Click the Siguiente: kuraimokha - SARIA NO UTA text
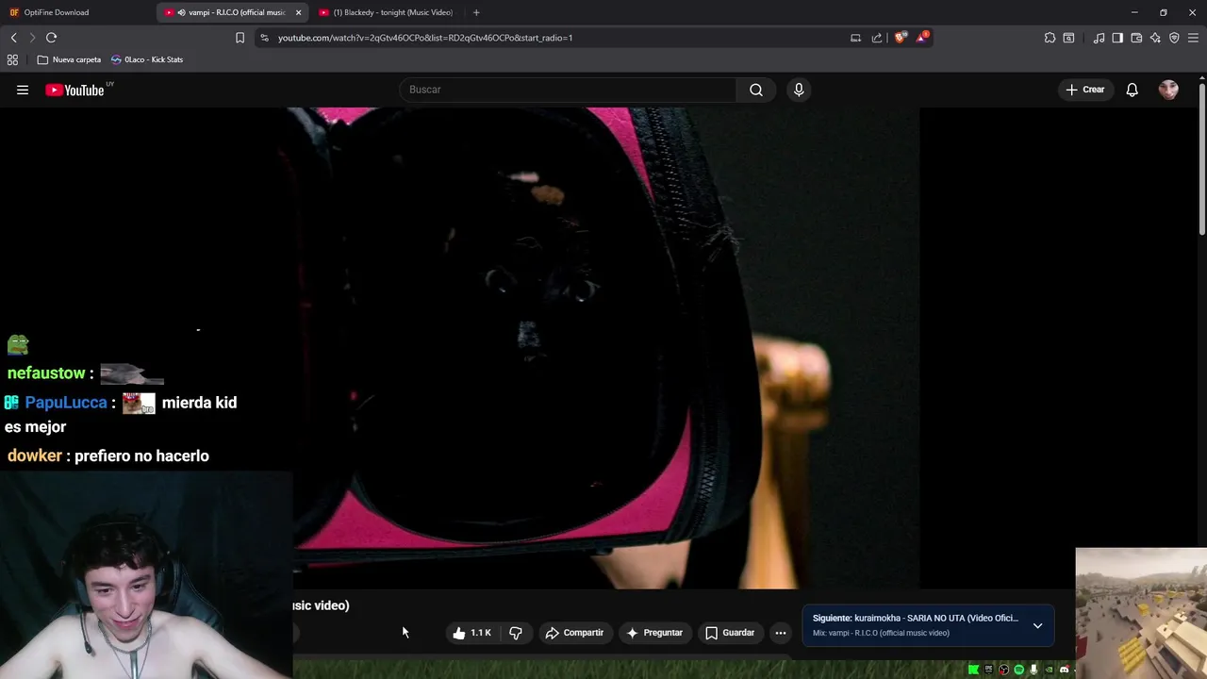The width and height of the screenshot is (1207, 679). click(x=916, y=619)
